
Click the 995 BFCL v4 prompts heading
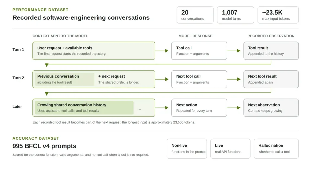point(44,146)
